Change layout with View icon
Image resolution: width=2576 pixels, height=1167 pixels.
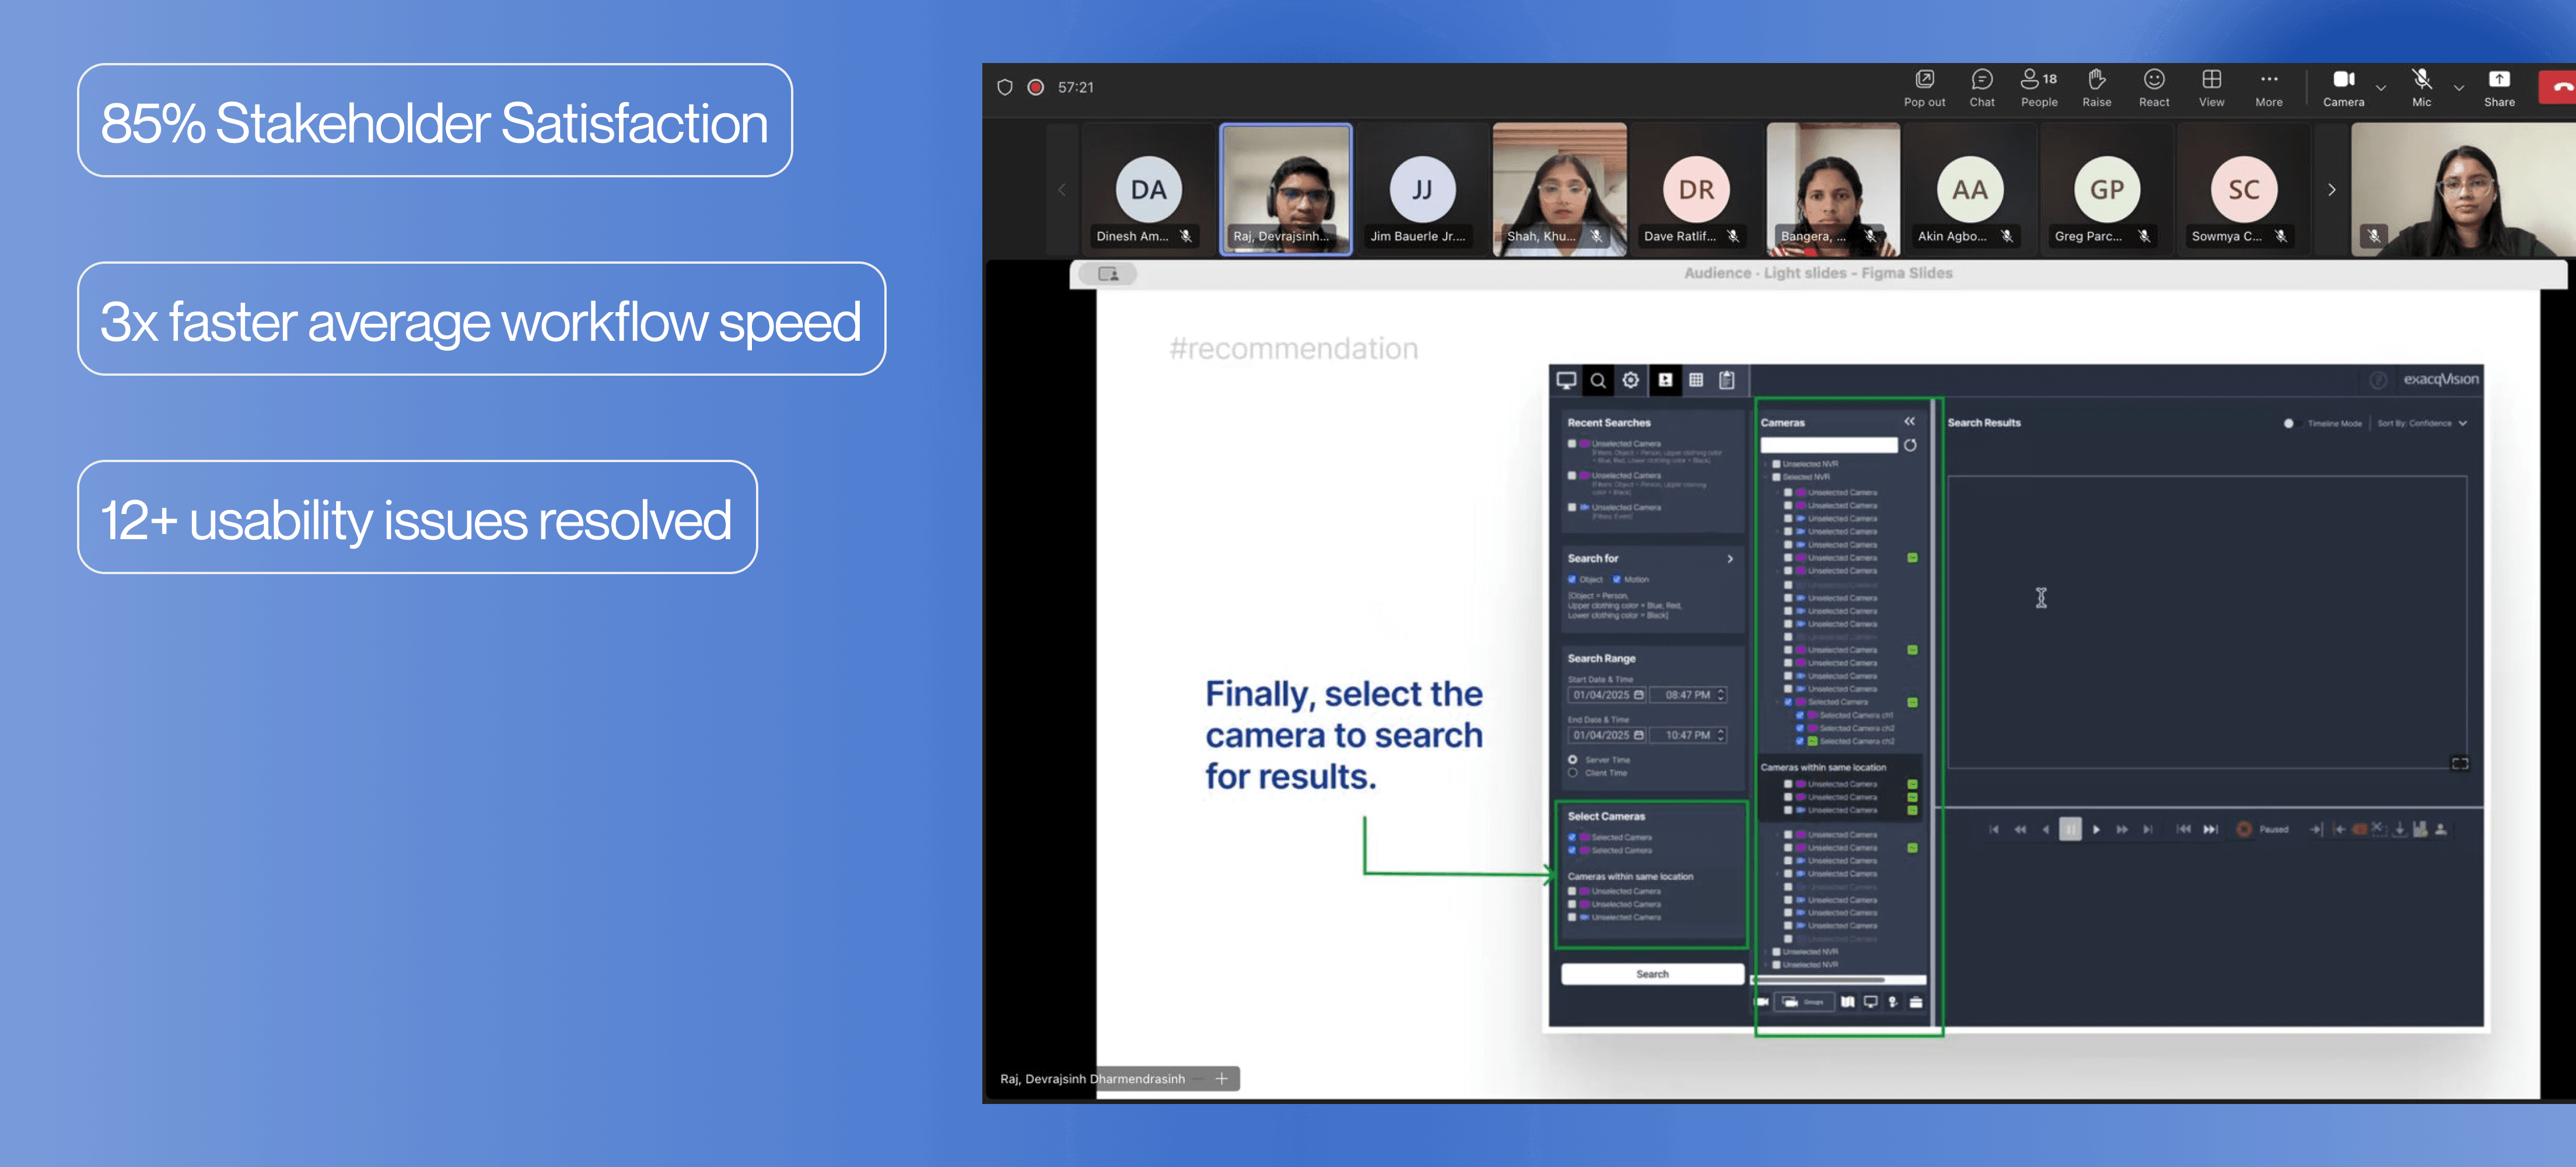(2211, 87)
